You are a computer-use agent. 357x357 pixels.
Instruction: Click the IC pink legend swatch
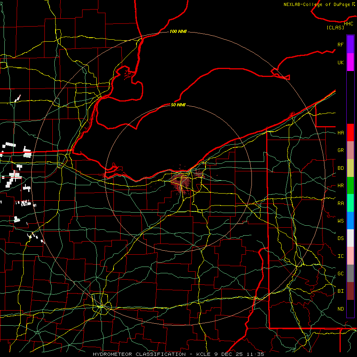tap(350, 256)
